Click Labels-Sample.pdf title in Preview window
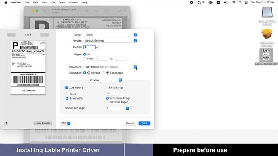Image resolution: width=278 pixels, height=156 pixels. [64, 10]
